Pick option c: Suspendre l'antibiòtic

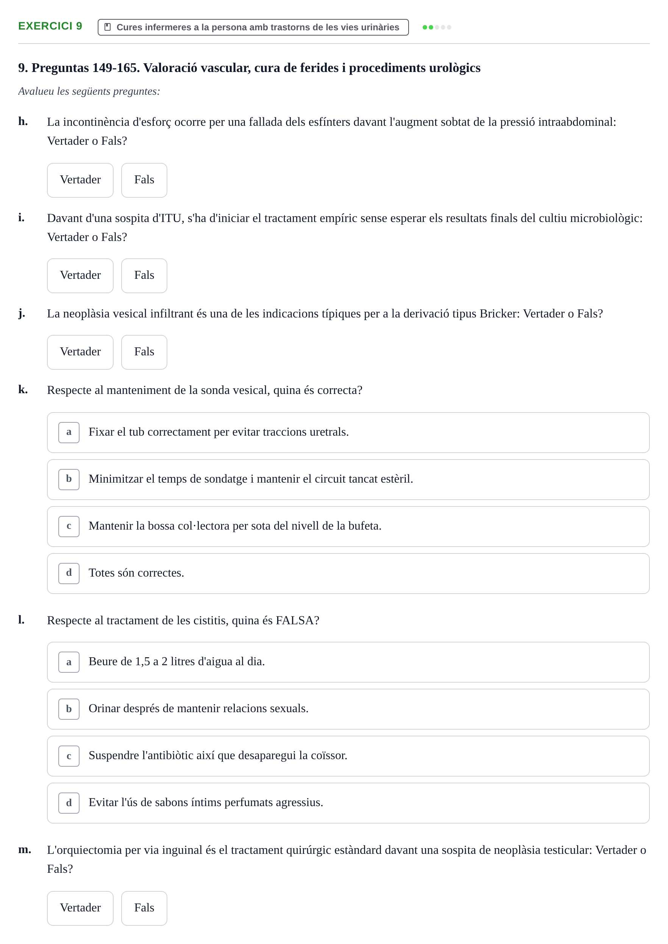click(348, 756)
